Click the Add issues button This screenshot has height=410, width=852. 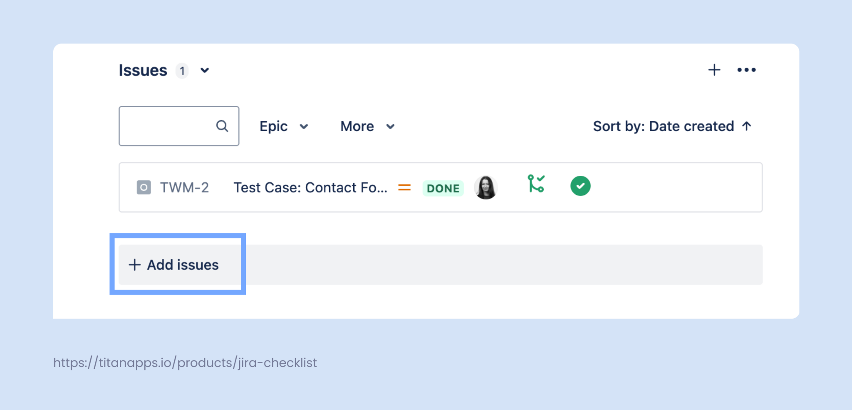[x=178, y=265]
